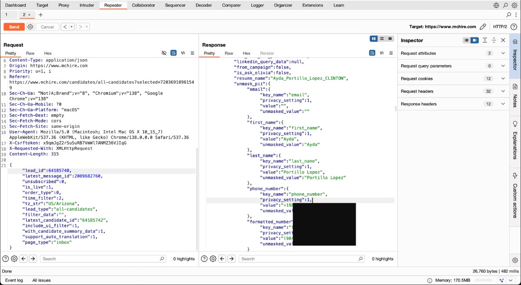
Task: Expand the Request cookies section
Action: pyautogui.click(x=503, y=78)
